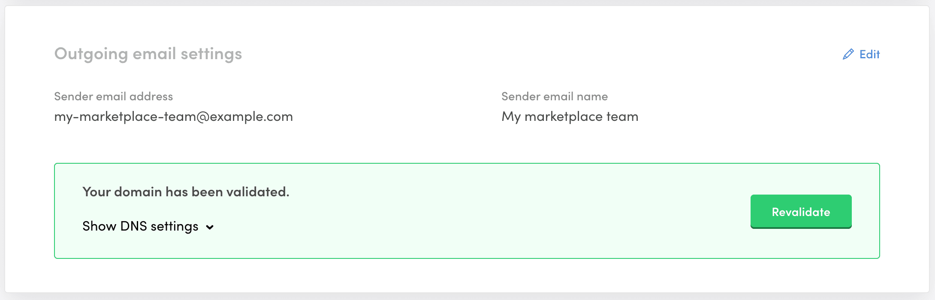
Task: Click the pencil icon beside Edit
Action: click(848, 54)
